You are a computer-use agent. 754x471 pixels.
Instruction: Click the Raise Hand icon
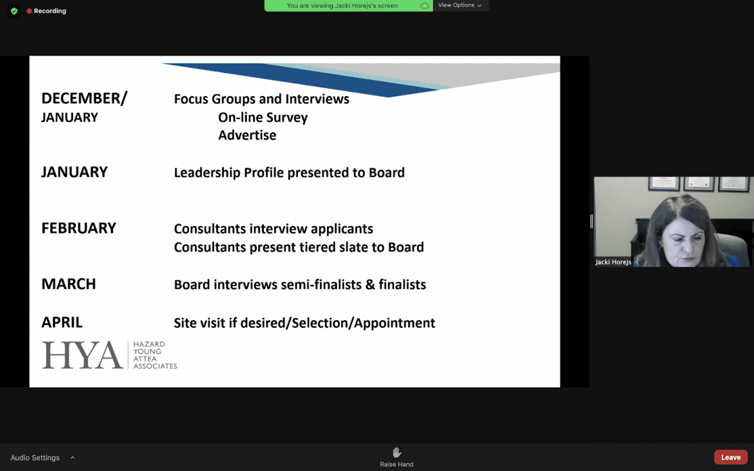396,452
